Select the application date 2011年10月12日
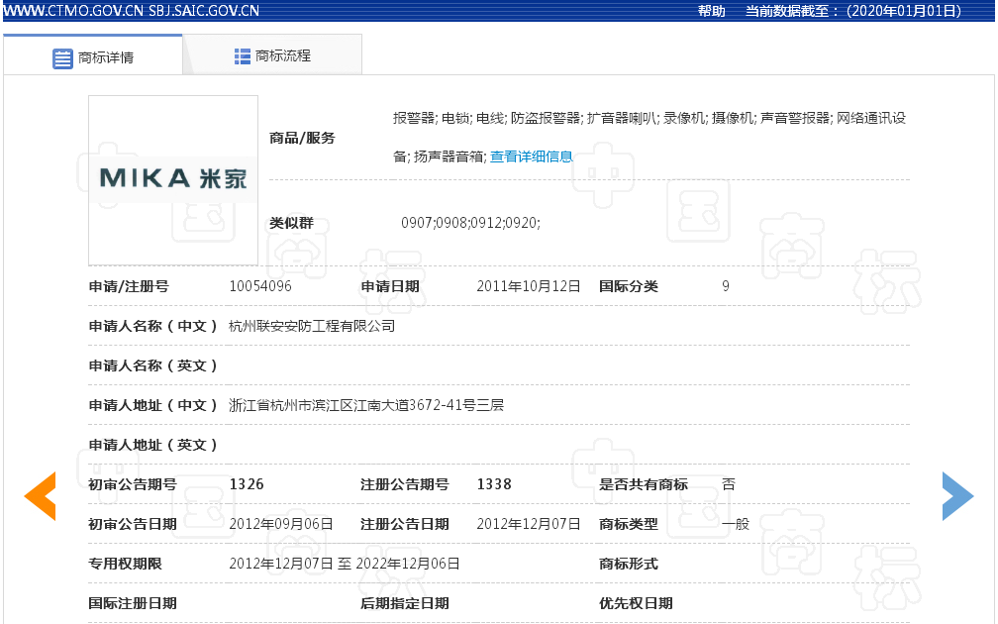Viewport: 998px width, 624px height. click(529, 286)
